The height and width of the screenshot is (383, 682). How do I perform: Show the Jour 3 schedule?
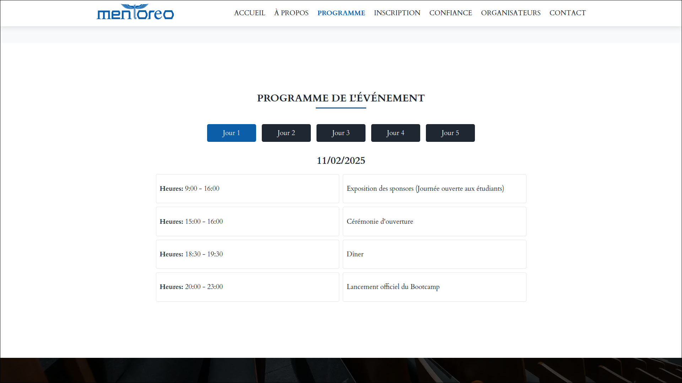pyautogui.click(x=341, y=133)
